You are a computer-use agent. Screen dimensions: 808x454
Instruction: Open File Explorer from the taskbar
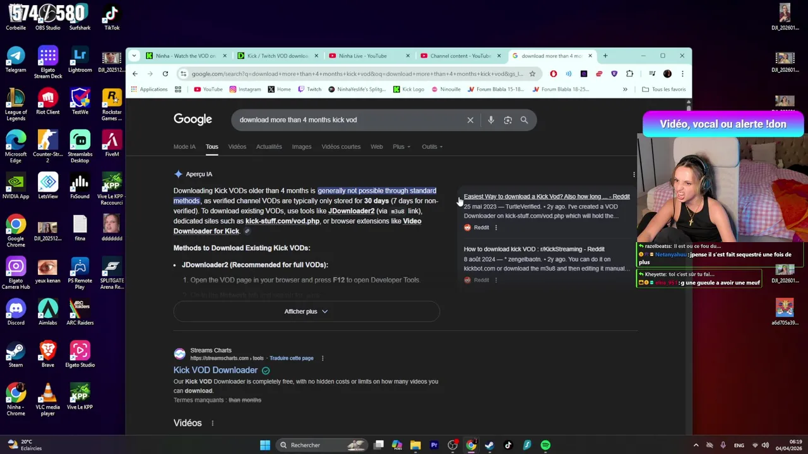(415, 445)
